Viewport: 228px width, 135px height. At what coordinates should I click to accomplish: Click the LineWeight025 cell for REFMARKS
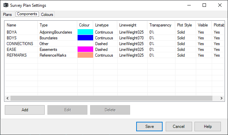[131, 55]
